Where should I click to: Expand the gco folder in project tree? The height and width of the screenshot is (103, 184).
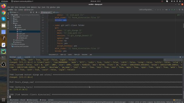click(12, 19)
